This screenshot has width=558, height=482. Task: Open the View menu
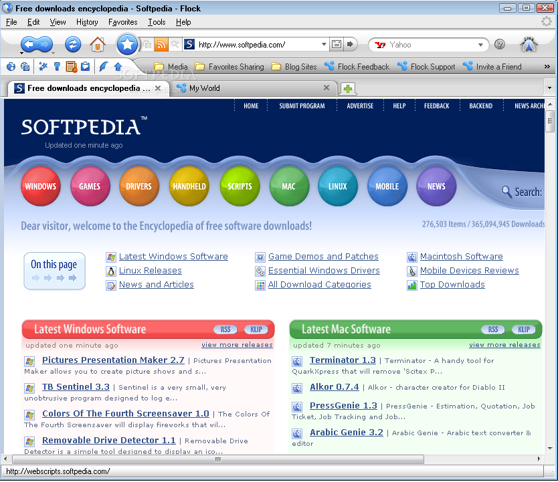click(x=58, y=22)
